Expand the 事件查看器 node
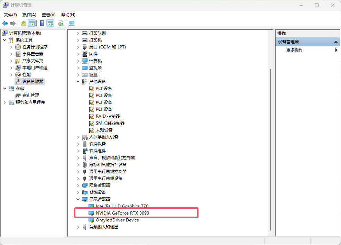341x245 pixels. tap(11, 54)
